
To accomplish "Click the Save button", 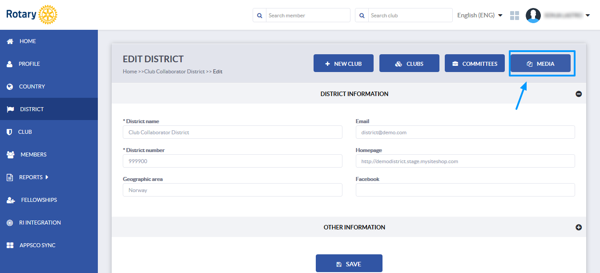I will (x=349, y=264).
